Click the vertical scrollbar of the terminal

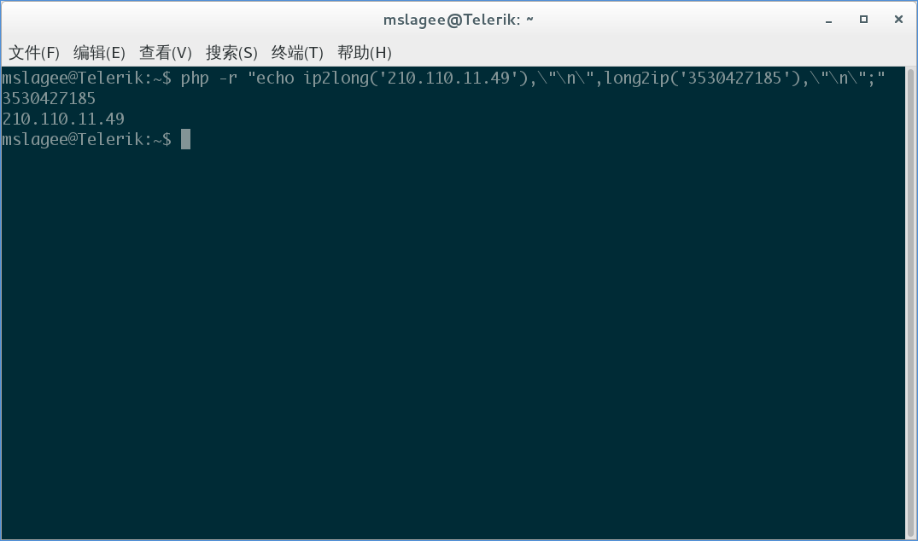click(909, 302)
